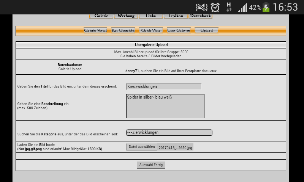This screenshot has height=182, width=304.
Task: Tap the signal strength bars icon
Action: click(243, 8)
